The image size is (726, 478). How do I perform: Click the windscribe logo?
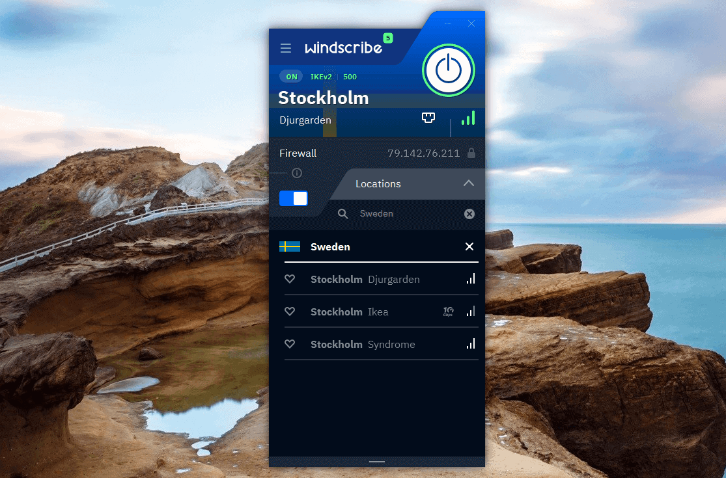point(344,47)
